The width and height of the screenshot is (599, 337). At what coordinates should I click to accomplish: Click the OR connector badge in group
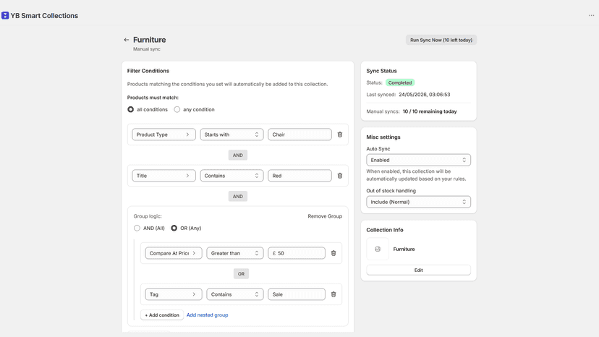click(241, 274)
